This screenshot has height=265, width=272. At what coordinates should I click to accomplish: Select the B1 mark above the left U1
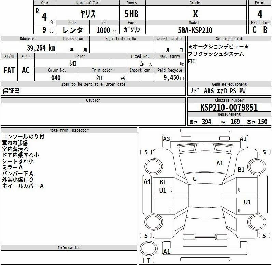[163, 182]
